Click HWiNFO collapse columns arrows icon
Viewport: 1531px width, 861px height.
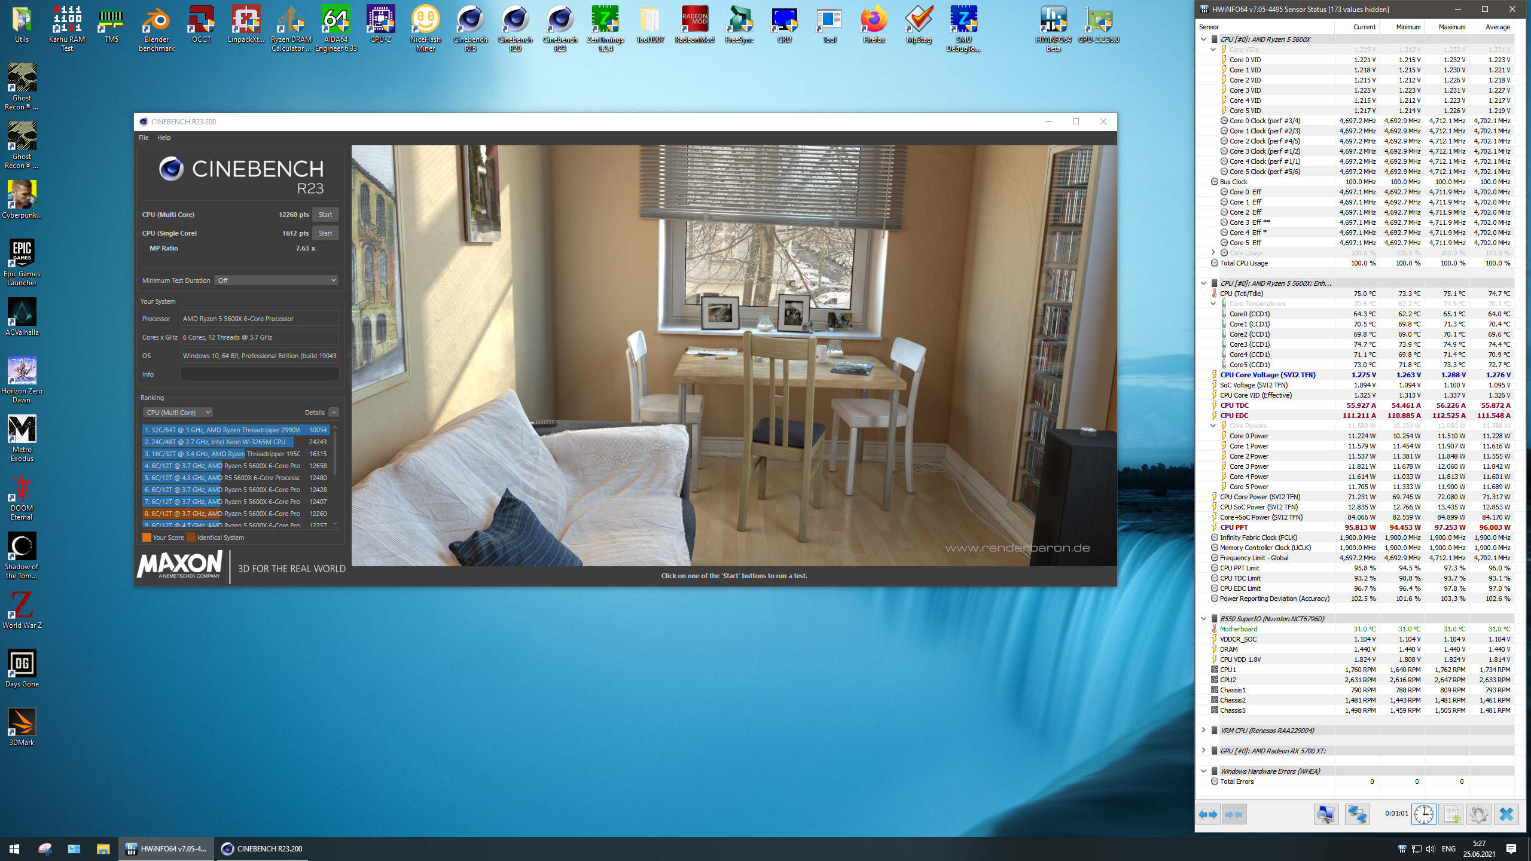click(1234, 814)
